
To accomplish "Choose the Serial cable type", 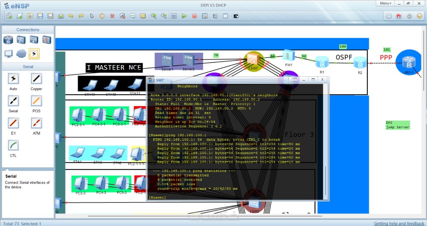I will pos(13,101).
